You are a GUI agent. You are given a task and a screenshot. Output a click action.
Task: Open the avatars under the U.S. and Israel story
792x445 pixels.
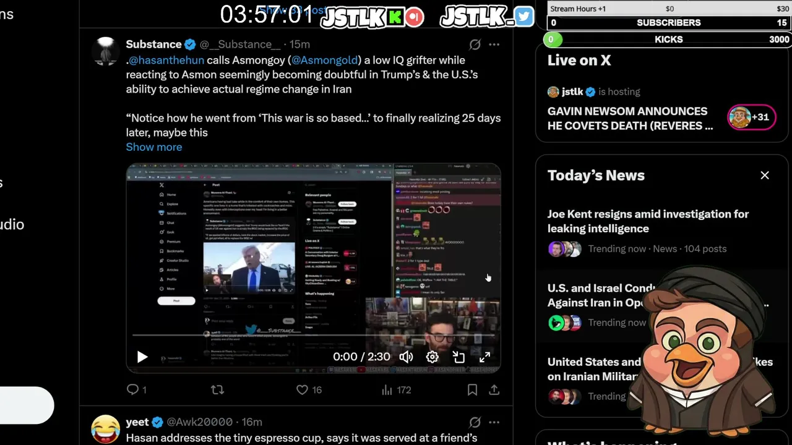(x=564, y=323)
